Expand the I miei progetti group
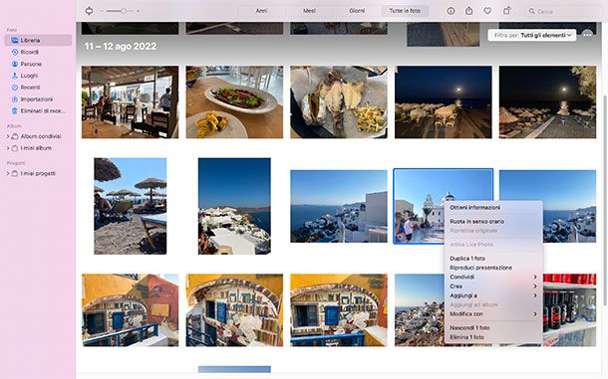 (8, 173)
